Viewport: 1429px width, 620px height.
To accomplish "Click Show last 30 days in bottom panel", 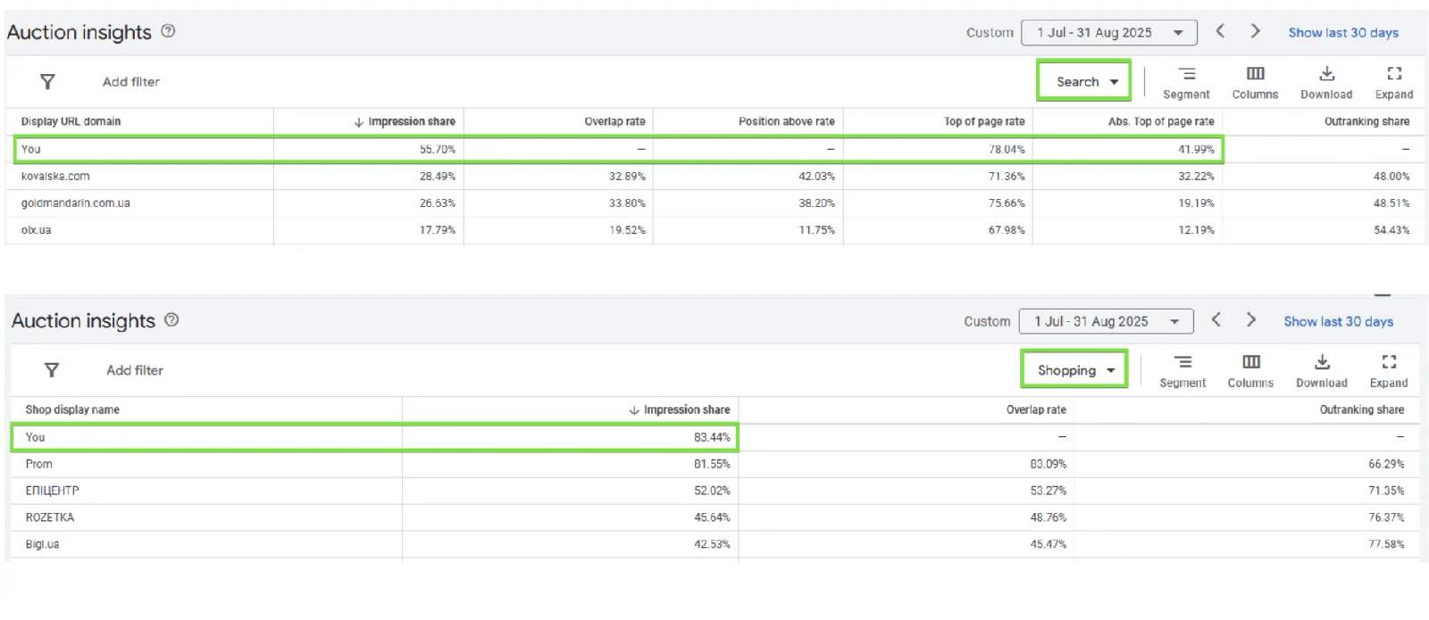I will tap(1339, 321).
